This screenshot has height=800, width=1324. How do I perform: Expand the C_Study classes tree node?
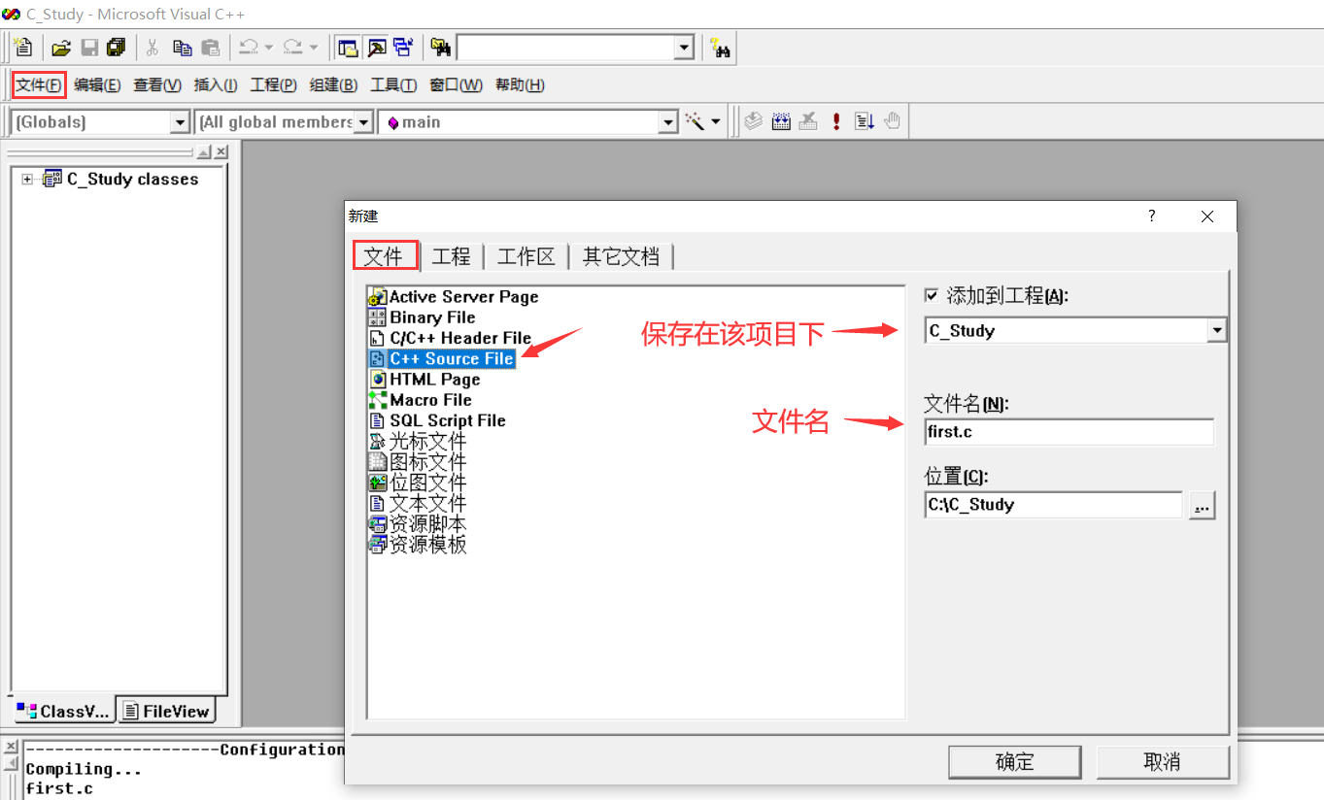[27, 180]
